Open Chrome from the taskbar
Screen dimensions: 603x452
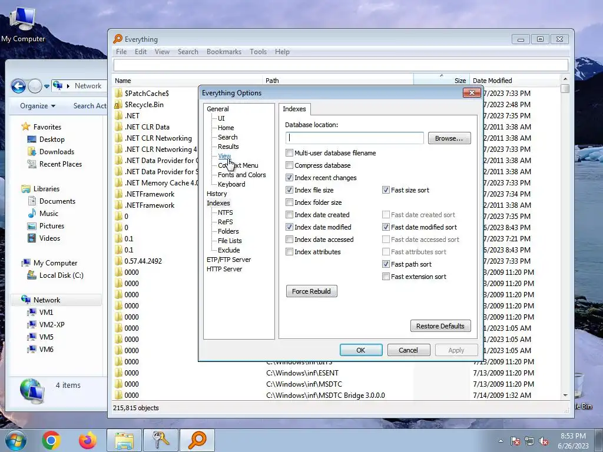[x=51, y=440]
